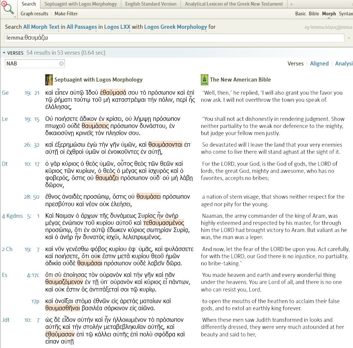Open verse reference 28: 50
Viewport: 353px width, 348px height.
(32, 197)
